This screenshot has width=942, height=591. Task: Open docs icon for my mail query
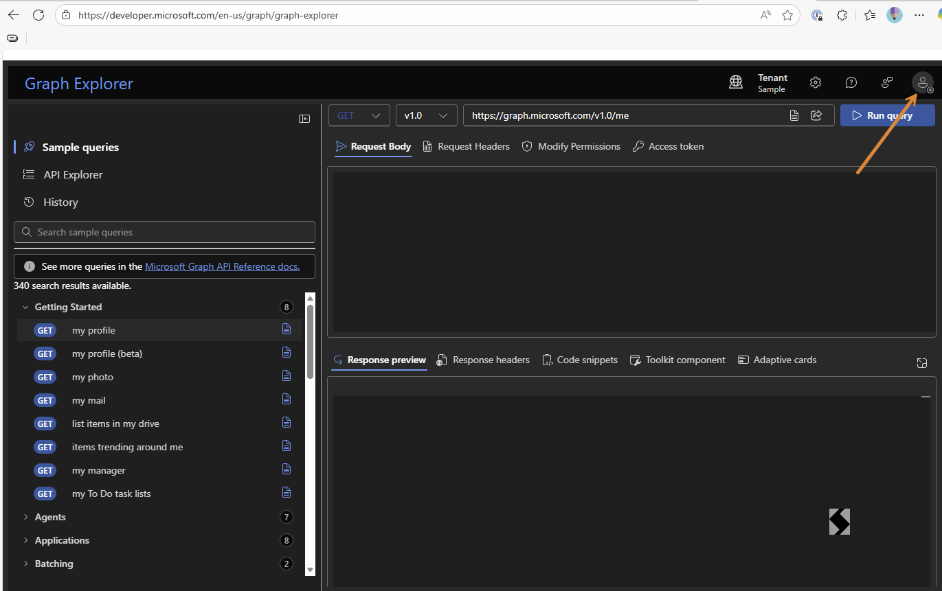pos(287,399)
